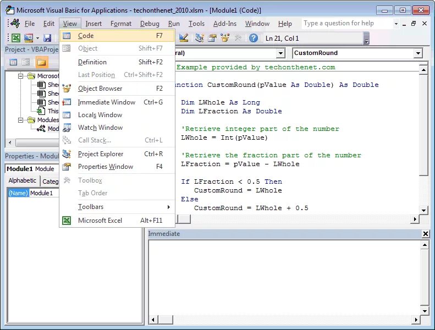The height and width of the screenshot is (330, 435).
Task: Restore the inner code window
Action: [x=414, y=24]
